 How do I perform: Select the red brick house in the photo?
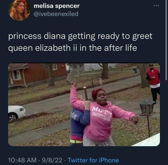point(37,75)
